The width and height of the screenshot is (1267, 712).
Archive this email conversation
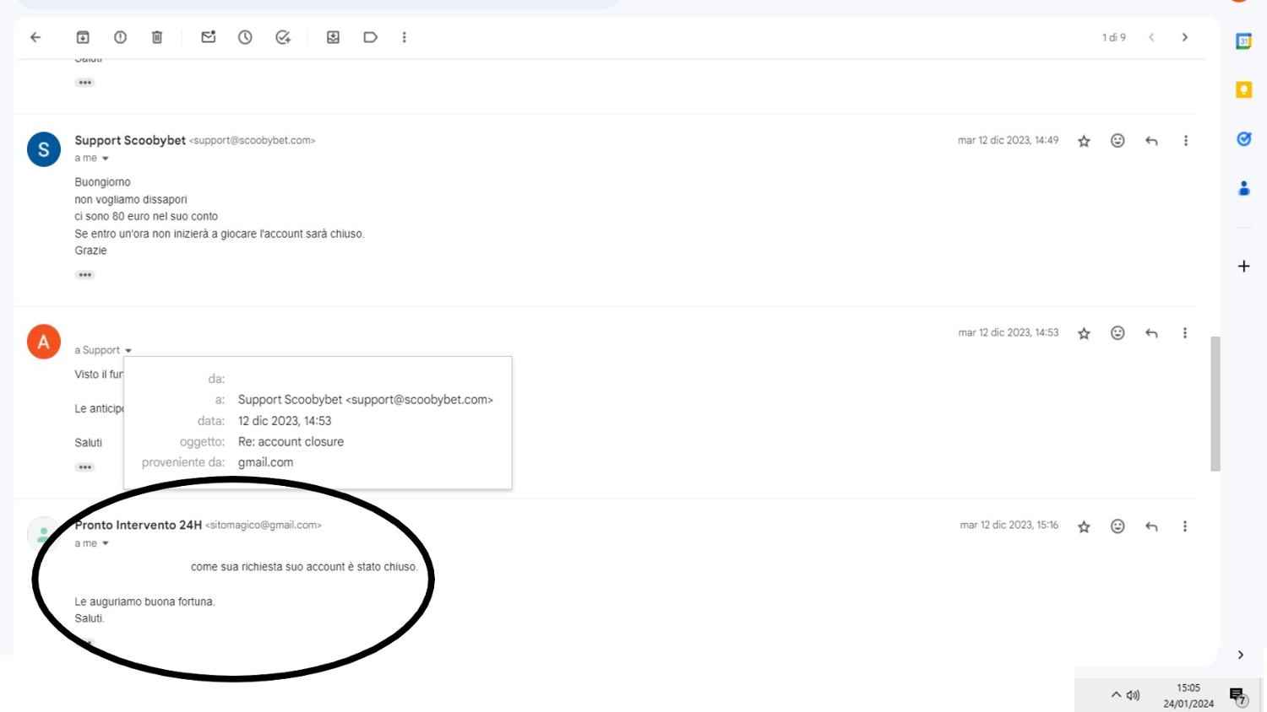coord(83,37)
